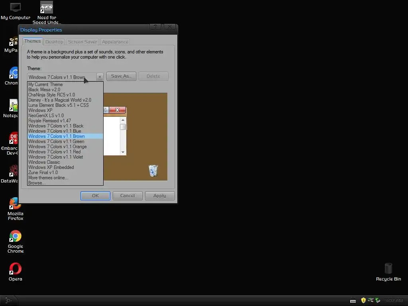408x306 pixels.
Task: Click the Save As button
Action: 121,76
